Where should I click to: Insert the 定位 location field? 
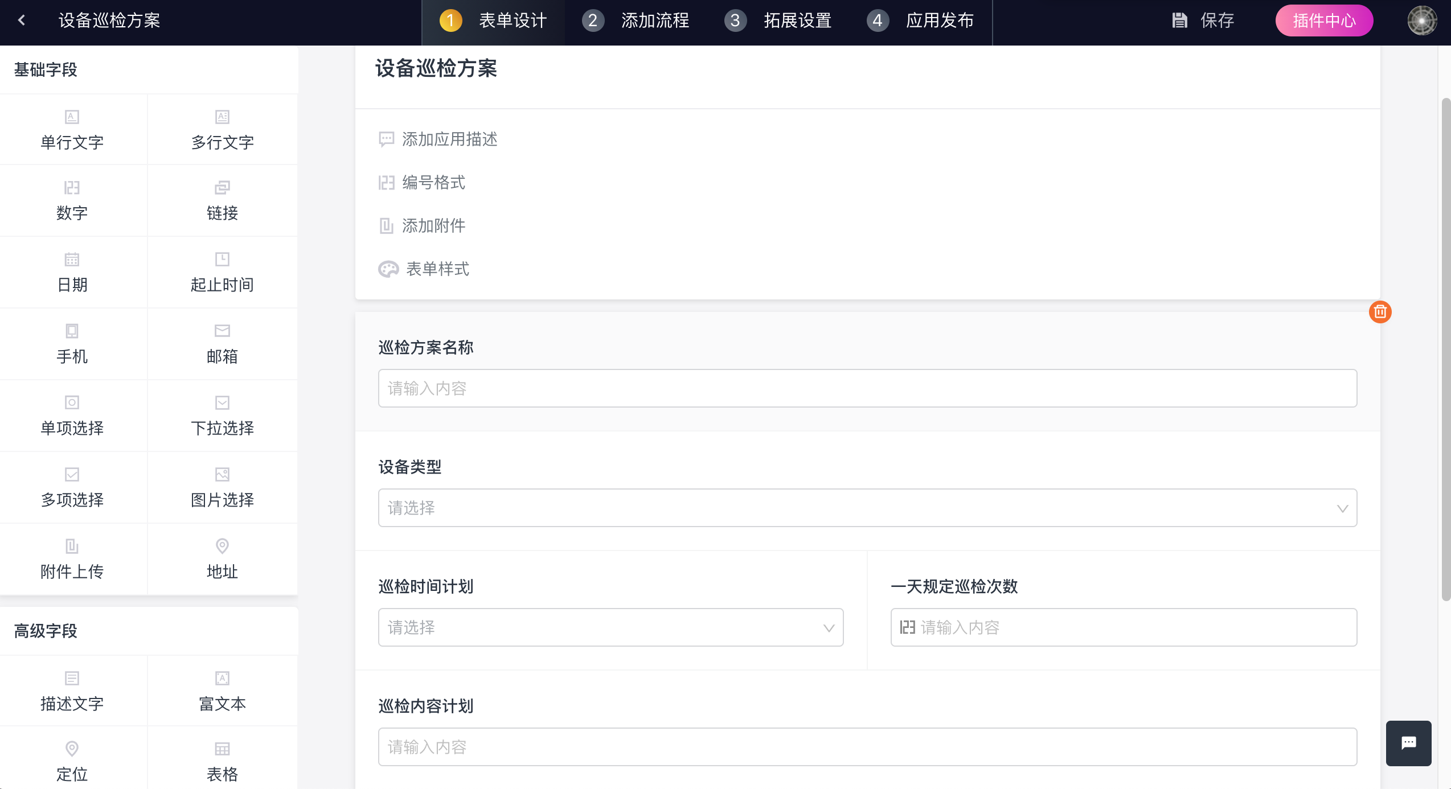[x=72, y=761]
